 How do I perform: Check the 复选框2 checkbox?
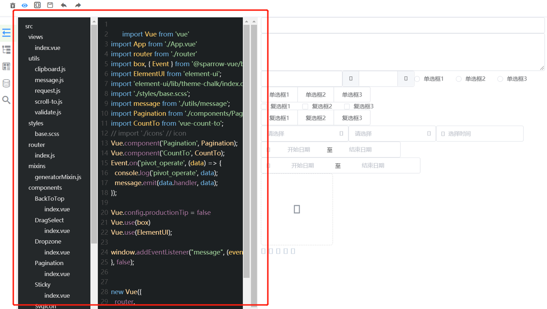(x=305, y=106)
